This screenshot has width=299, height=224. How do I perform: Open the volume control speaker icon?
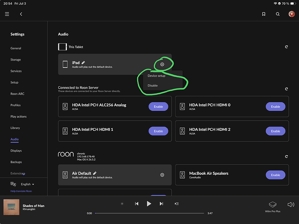click(291, 205)
